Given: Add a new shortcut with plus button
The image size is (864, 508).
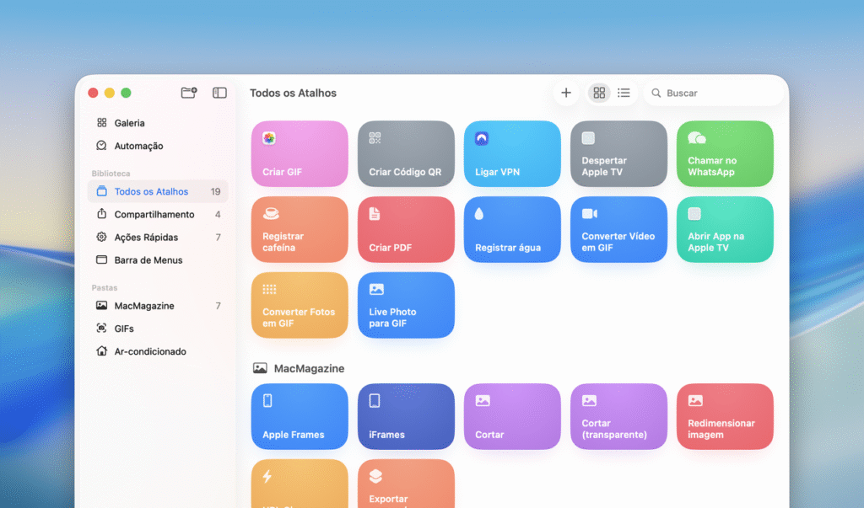Looking at the screenshot, I should pyautogui.click(x=566, y=93).
